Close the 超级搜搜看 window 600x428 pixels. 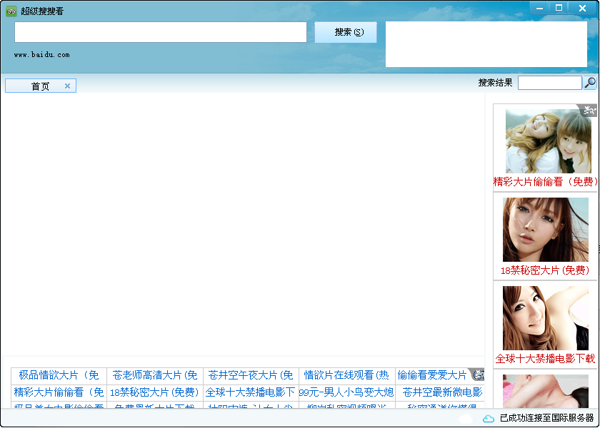pos(582,8)
